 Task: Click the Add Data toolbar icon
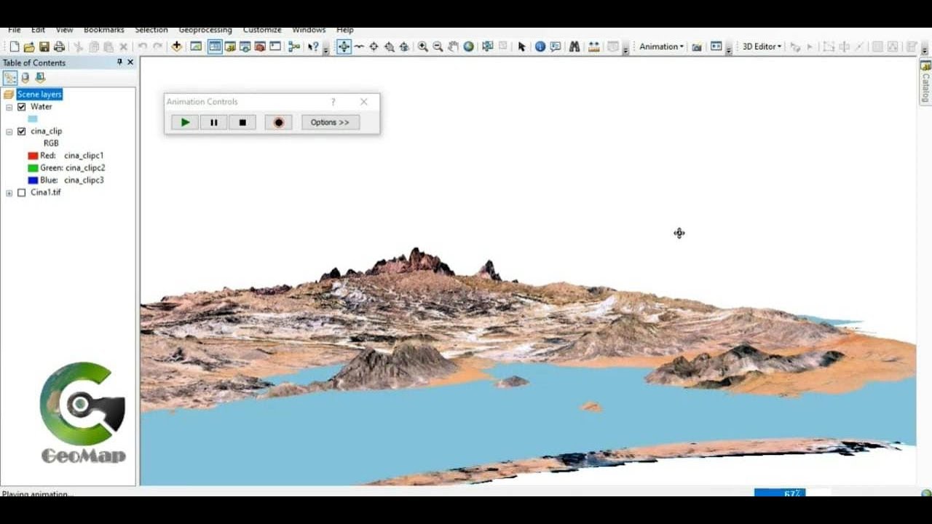(176, 47)
